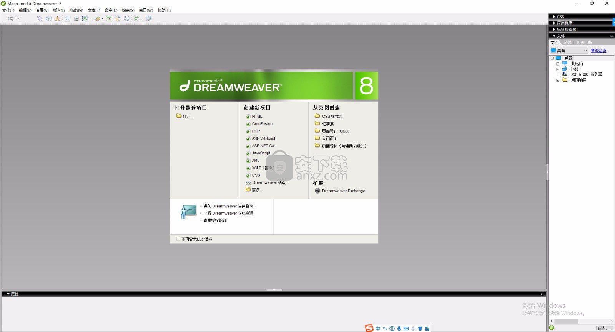The image size is (615, 332).
Task: Click the Named Anchor toolbar icon
Action: click(57, 19)
